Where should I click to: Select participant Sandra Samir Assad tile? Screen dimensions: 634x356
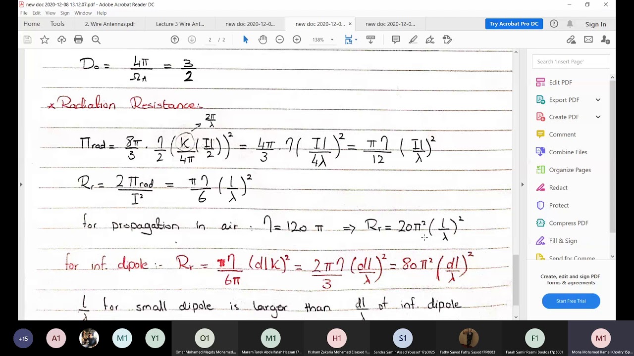pyautogui.click(x=403, y=339)
